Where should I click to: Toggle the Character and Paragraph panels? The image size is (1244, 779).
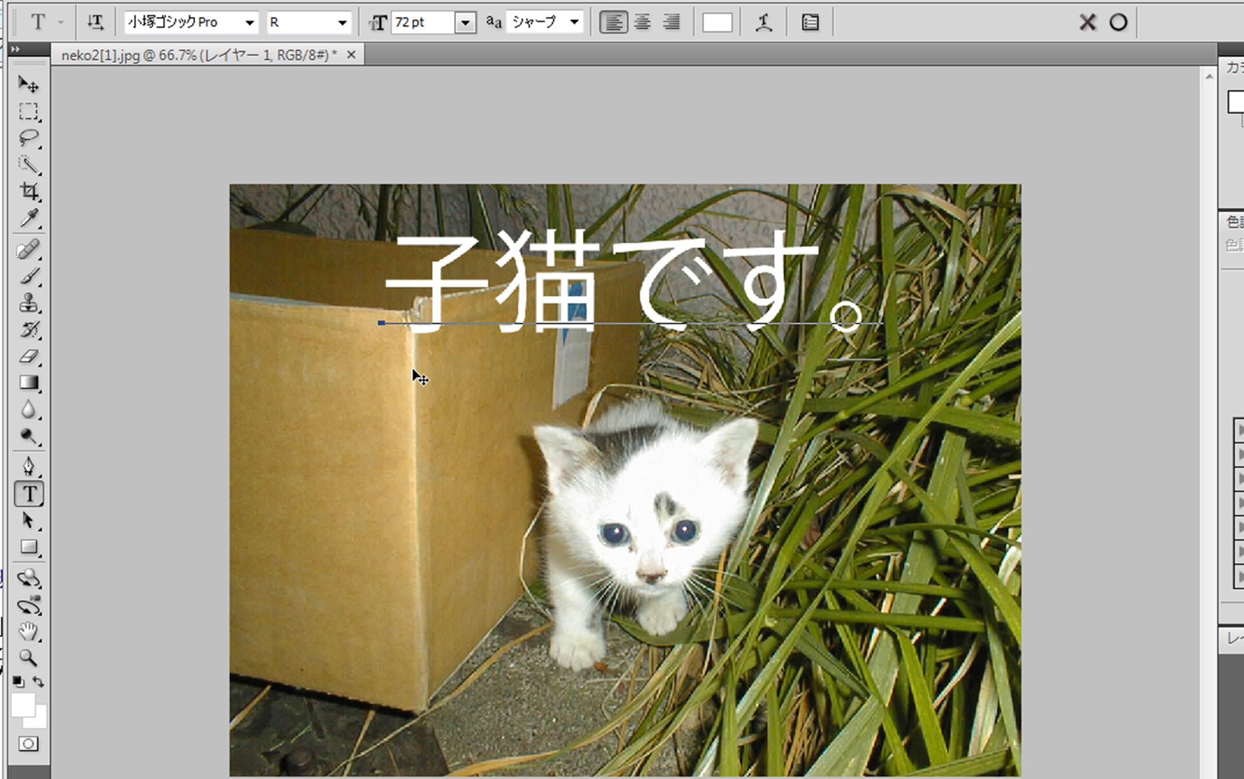pos(810,22)
